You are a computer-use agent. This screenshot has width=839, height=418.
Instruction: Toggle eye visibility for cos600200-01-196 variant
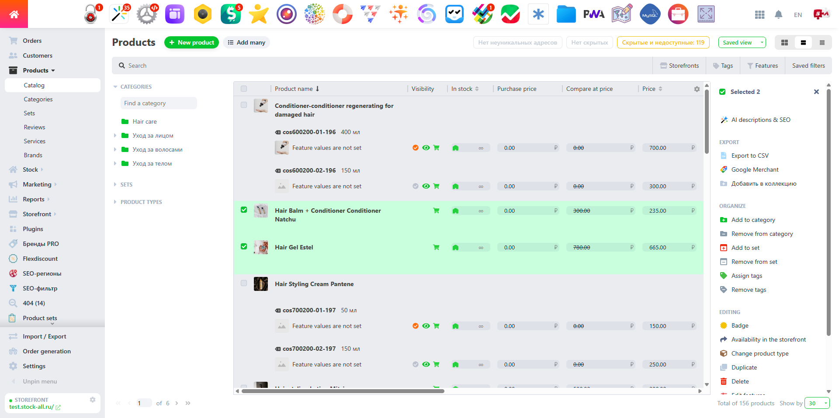pyautogui.click(x=426, y=148)
